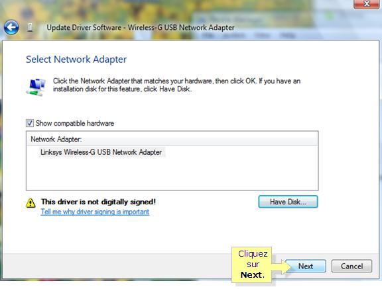This screenshot has height=289, width=382.
Task: Click the yellow arrow pointing at Next
Action: point(282,267)
